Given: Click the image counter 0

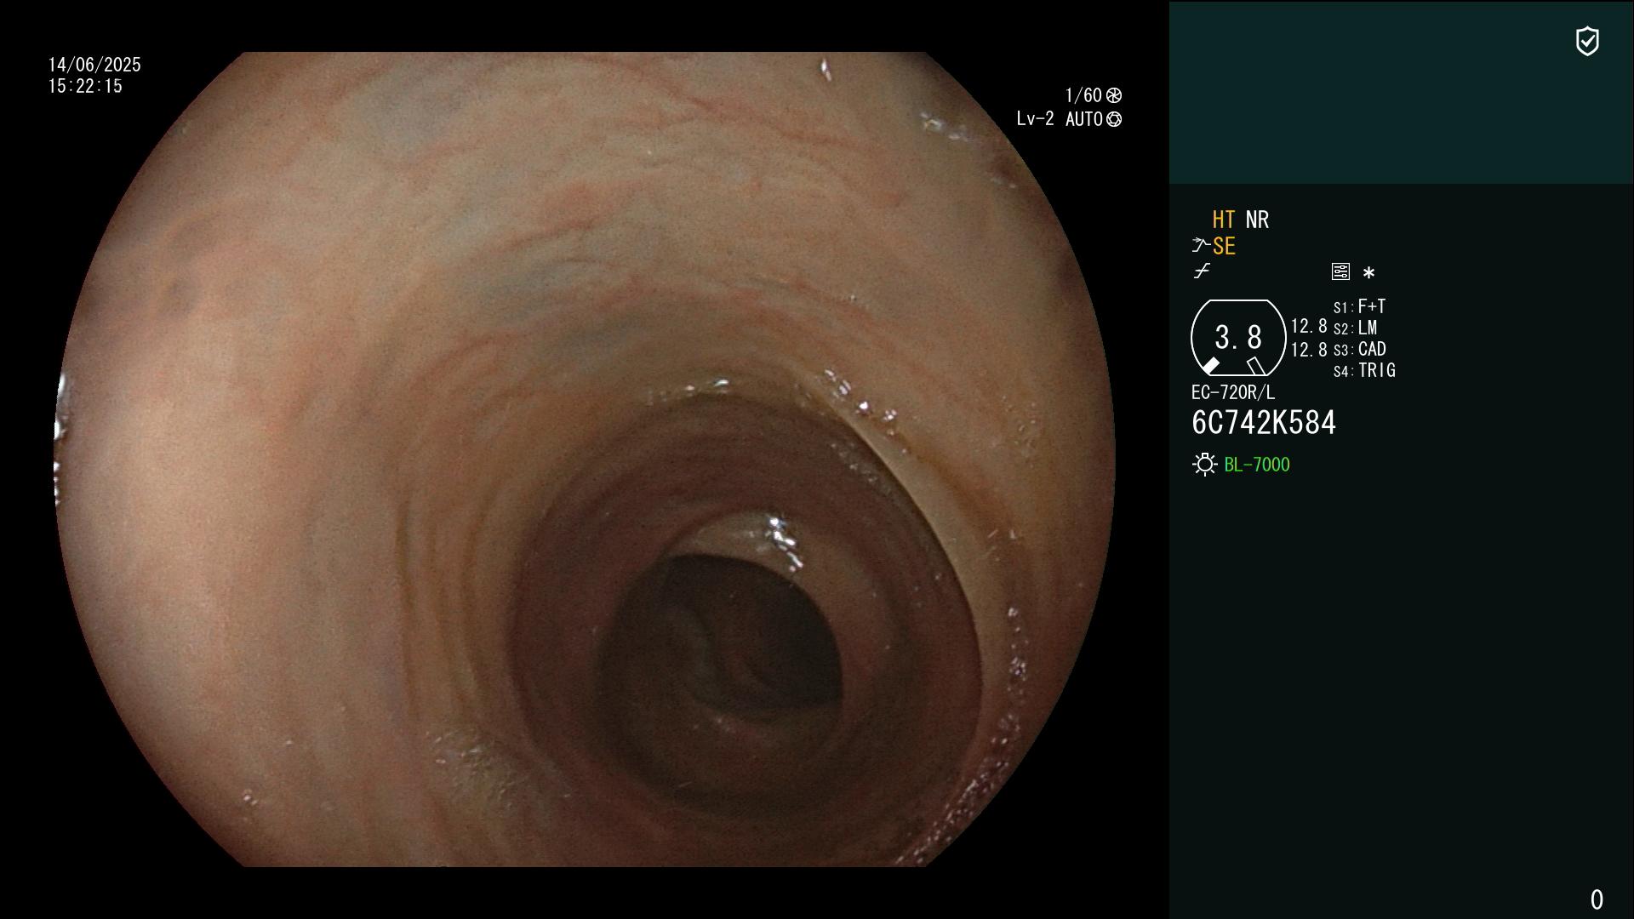Looking at the screenshot, I should pos(1597,899).
